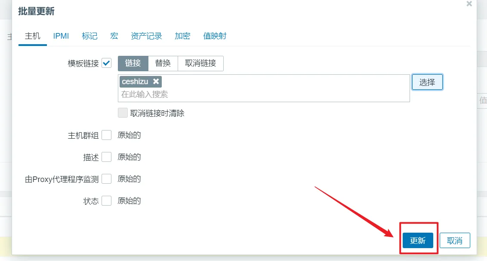Switch template mode to 替换
The height and width of the screenshot is (261, 487).
(163, 63)
